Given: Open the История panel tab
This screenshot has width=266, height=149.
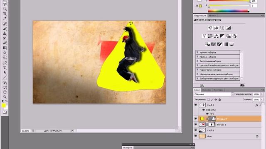Looking at the screenshot, I should 128,148.
